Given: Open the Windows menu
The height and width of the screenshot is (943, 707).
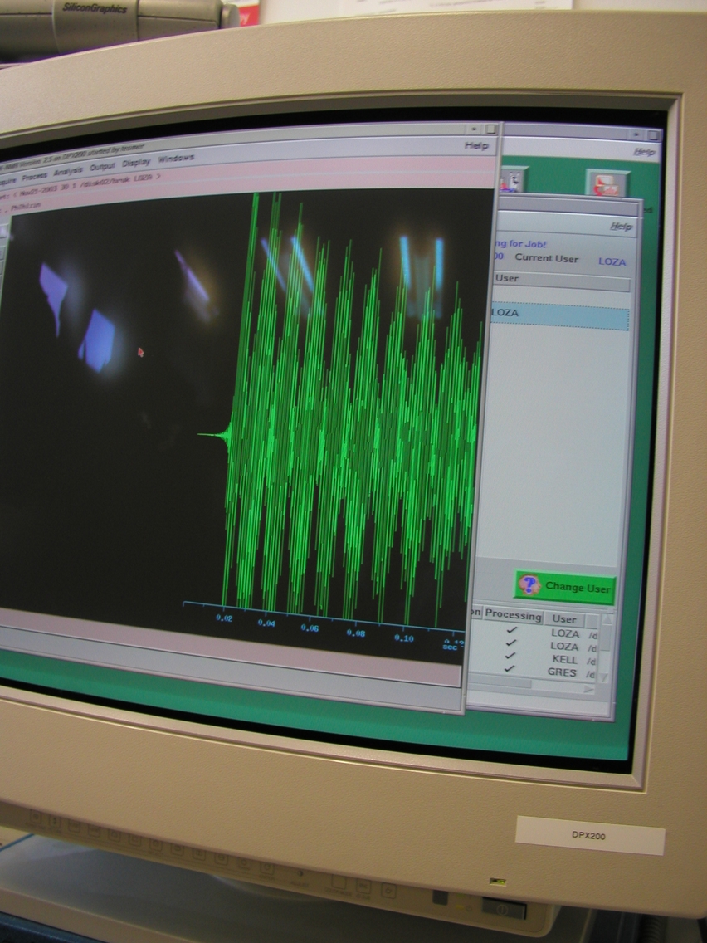Looking at the screenshot, I should click(176, 158).
